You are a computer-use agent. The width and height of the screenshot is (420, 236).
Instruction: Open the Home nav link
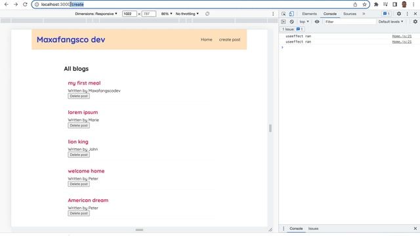tap(206, 39)
